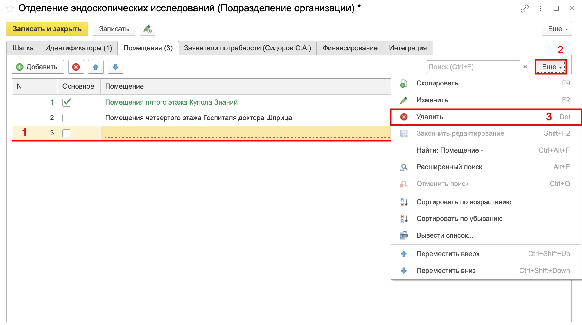Click the move row up arrow button
The height and width of the screenshot is (325, 582).
pyautogui.click(x=96, y=67)
